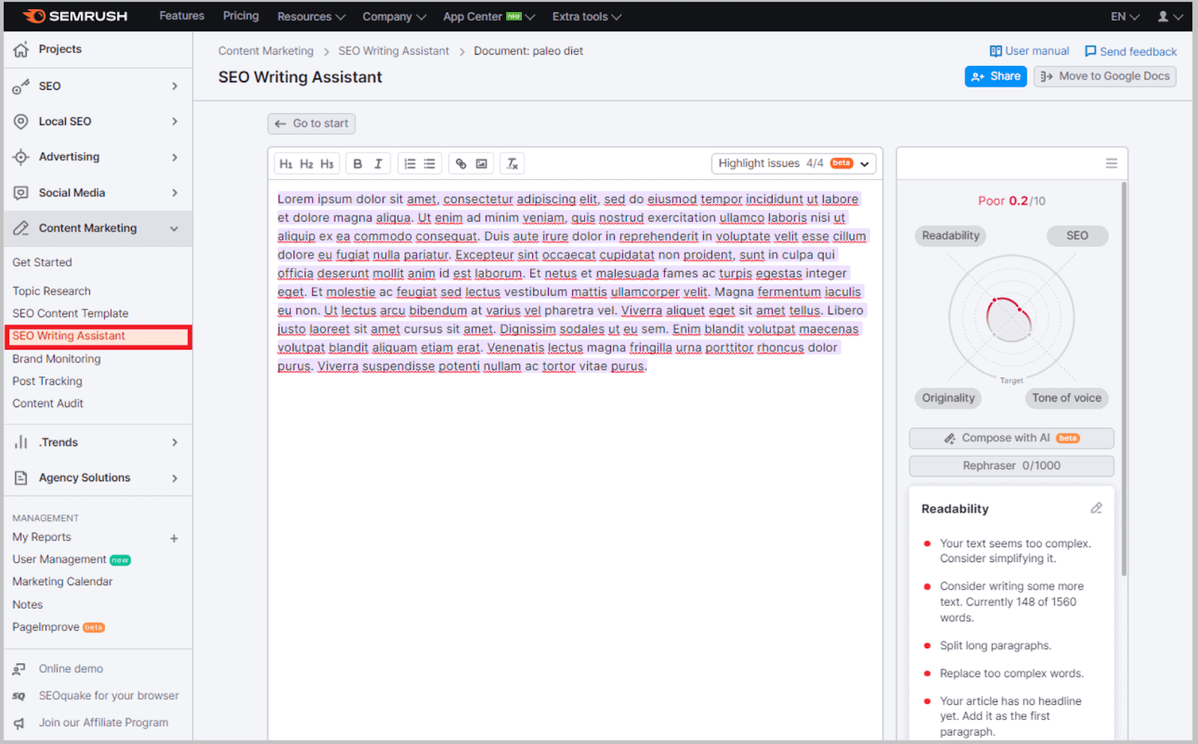The height and width of the screenshot is (744, 1198).
Task: Clear text formatting
Action: point(512,164)
